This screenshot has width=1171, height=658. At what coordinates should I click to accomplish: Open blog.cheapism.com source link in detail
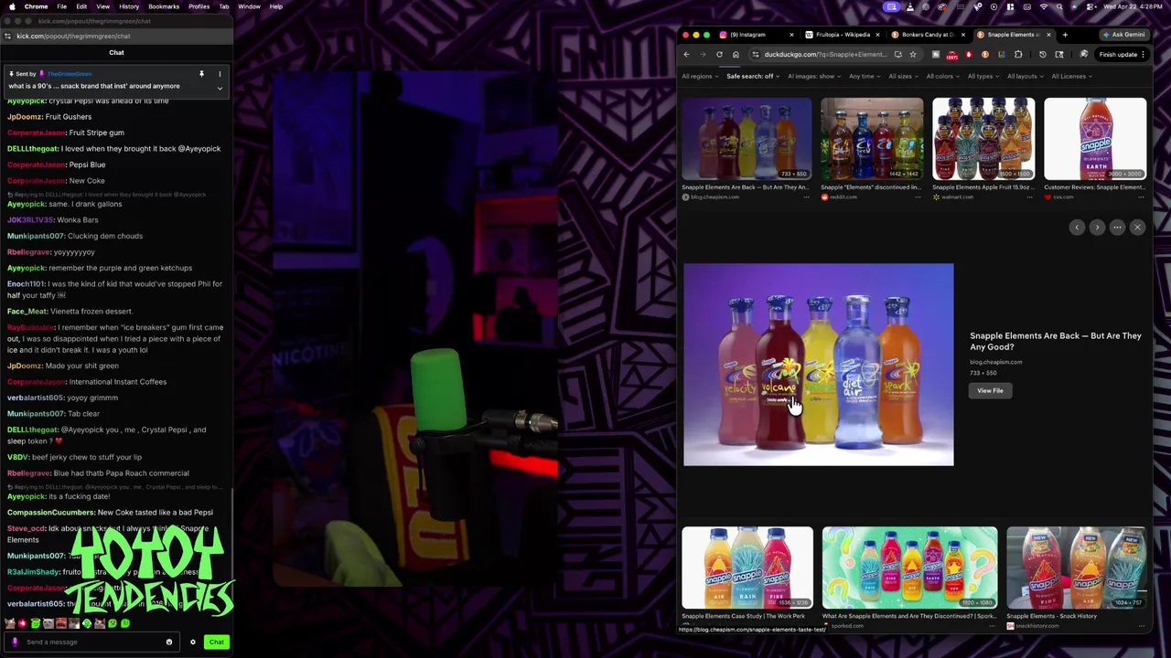coord(996,362)
